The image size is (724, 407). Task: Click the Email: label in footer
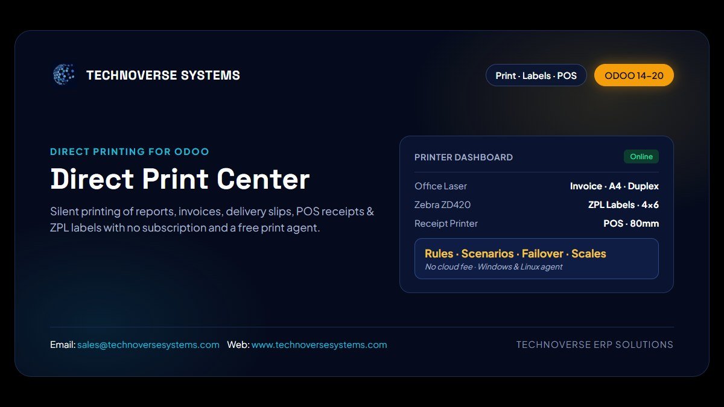[x=63, y=345]
